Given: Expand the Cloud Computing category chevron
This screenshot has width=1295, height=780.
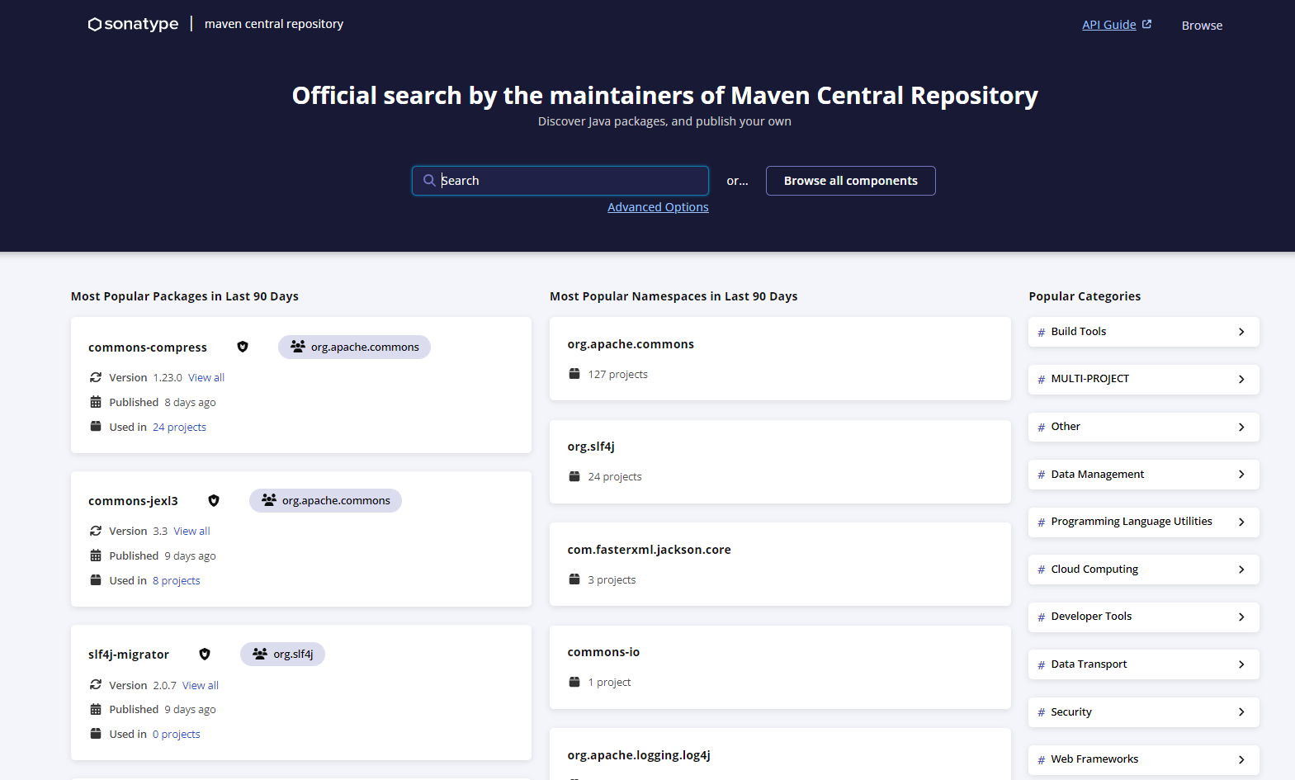Looking at the screenshot, I should tap(1241, 570).
